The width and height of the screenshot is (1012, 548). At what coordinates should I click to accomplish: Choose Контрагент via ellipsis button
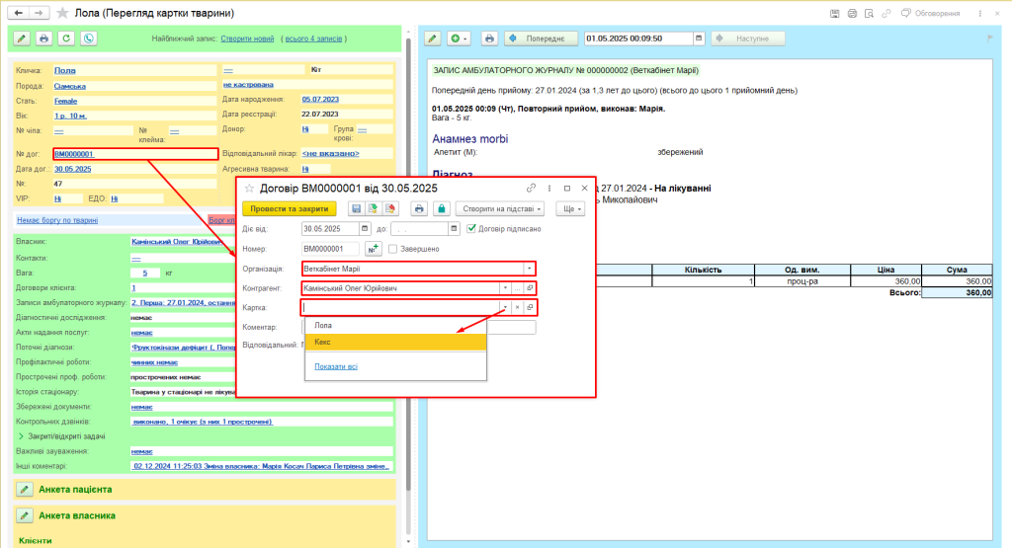coord(517,288)
